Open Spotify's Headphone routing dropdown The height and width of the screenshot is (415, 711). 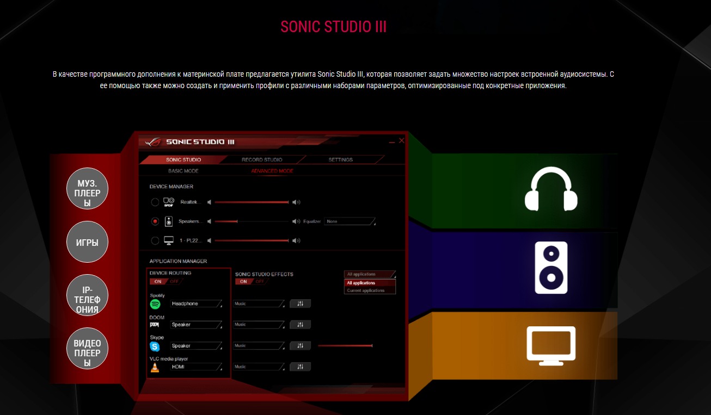tap(196, 303)
